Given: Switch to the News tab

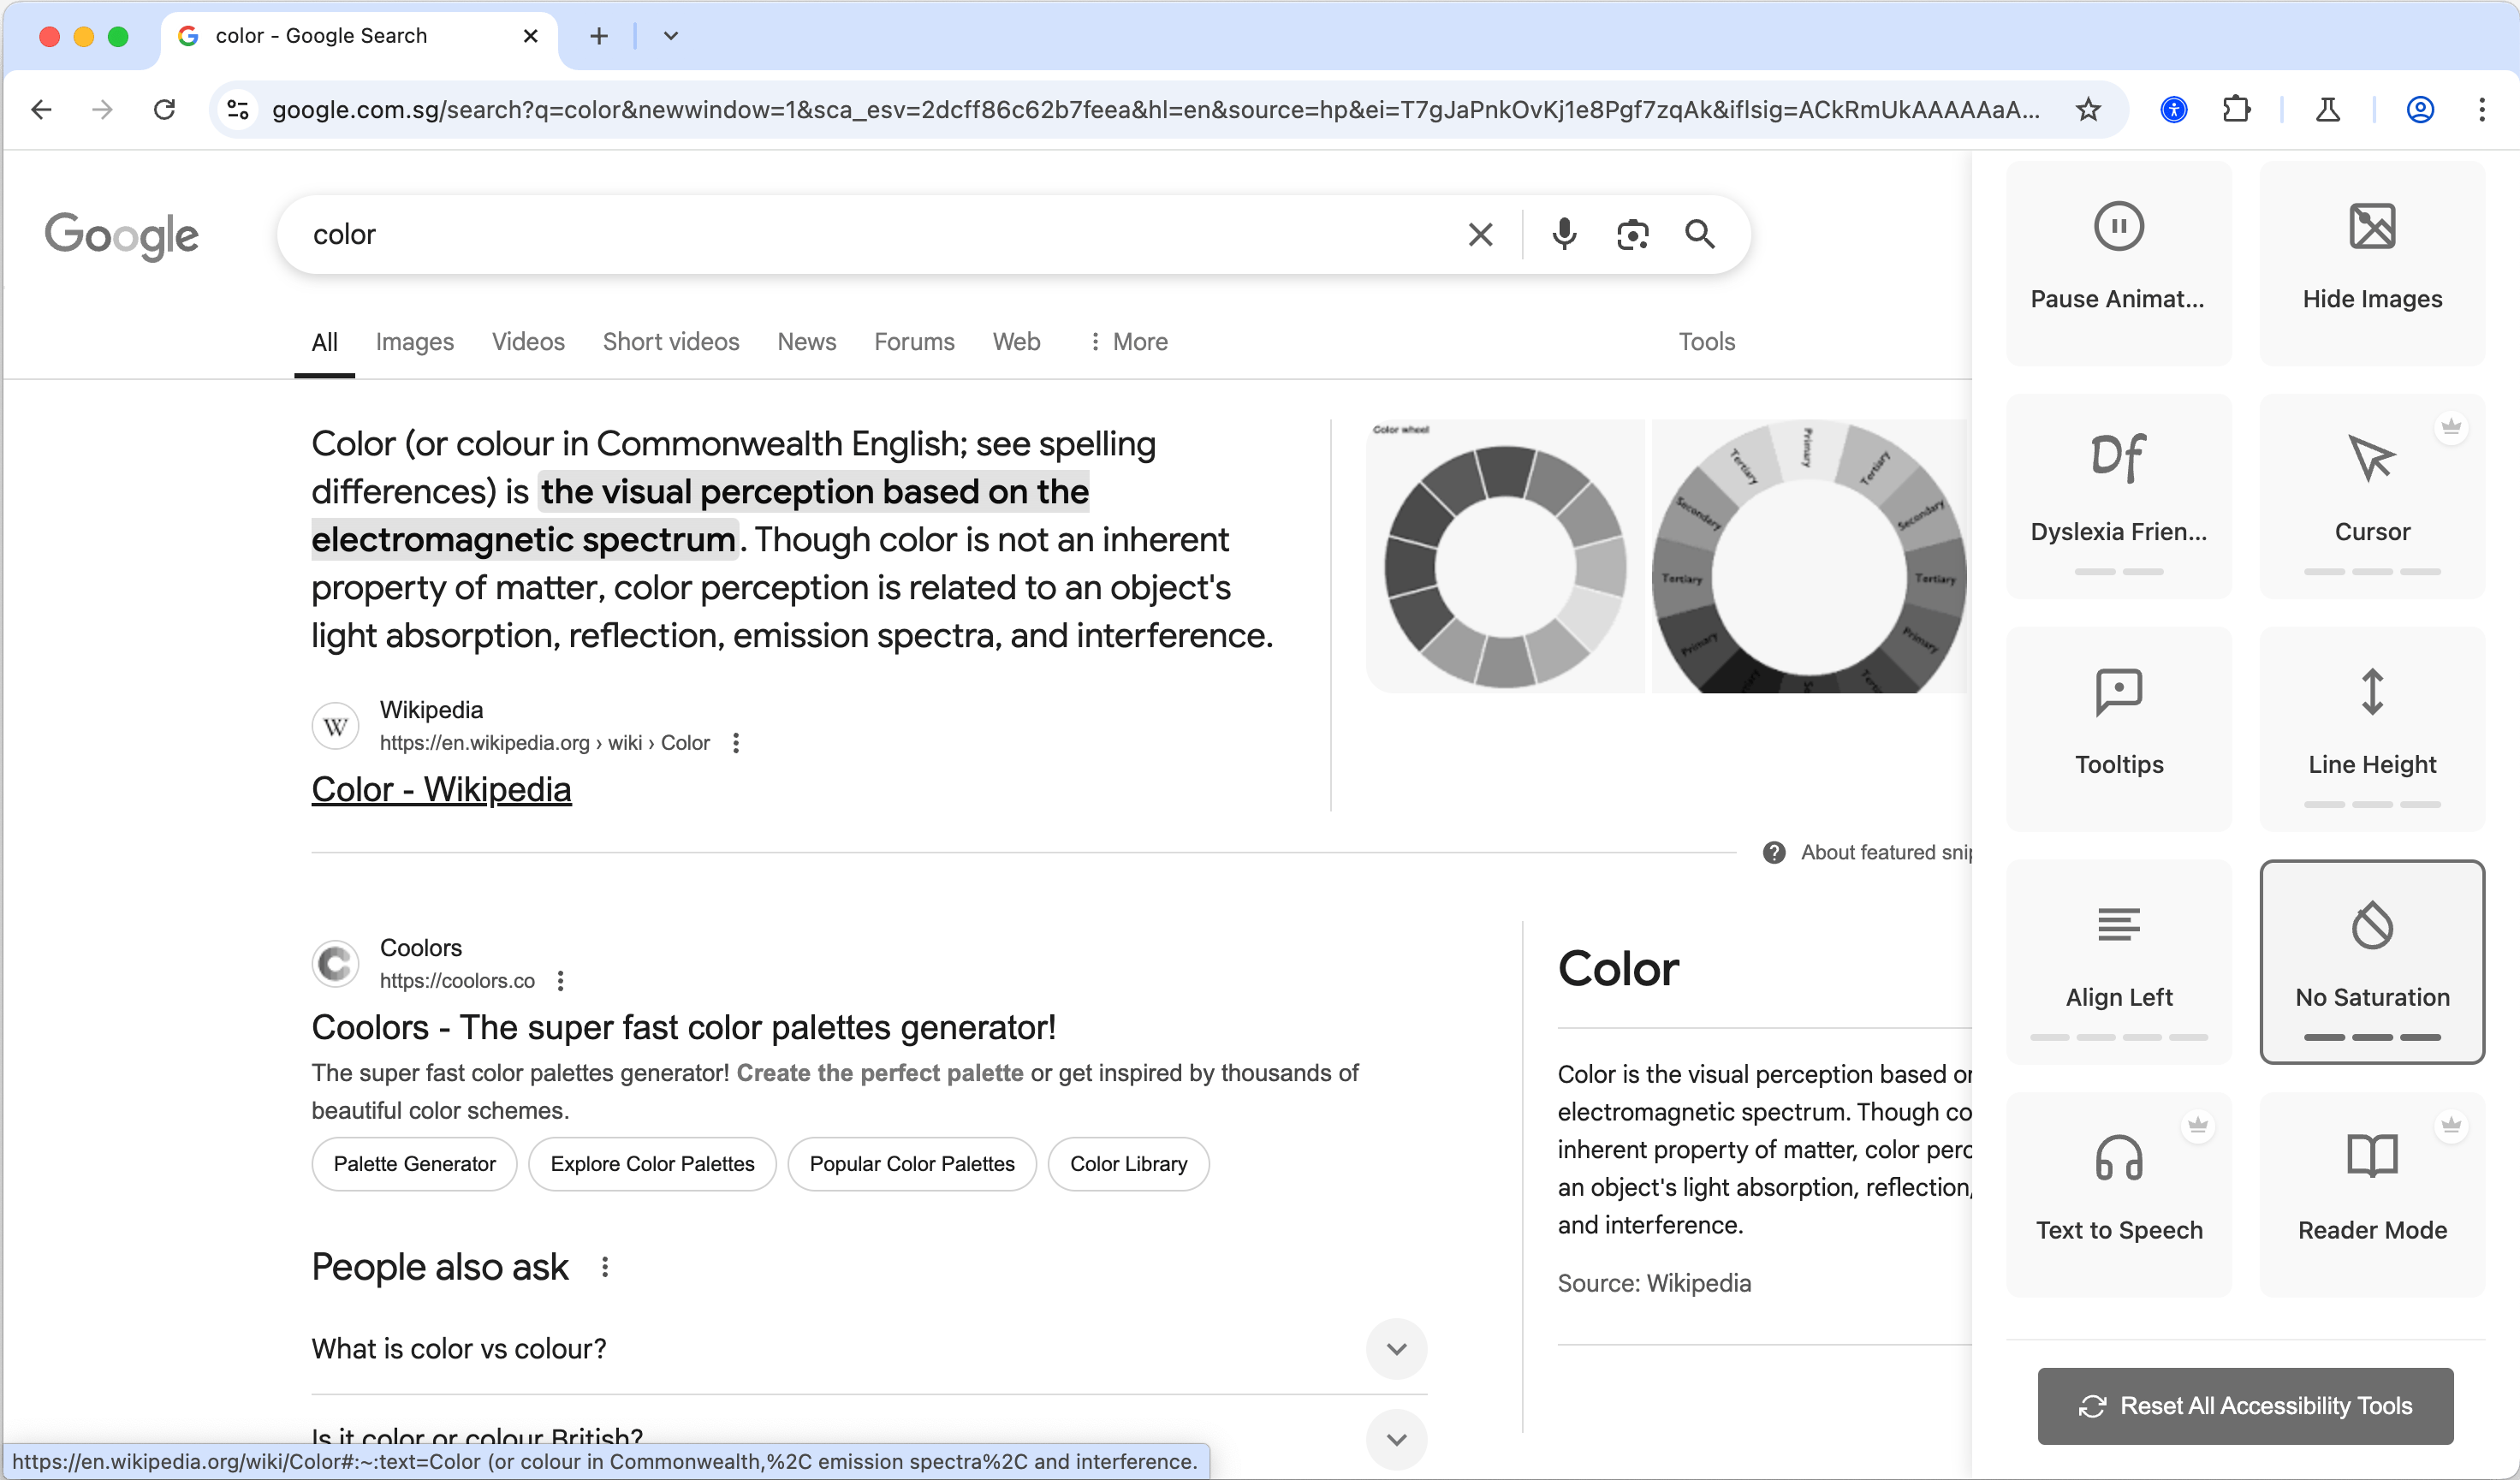Looking at the screenshot, I should point(806,342).
